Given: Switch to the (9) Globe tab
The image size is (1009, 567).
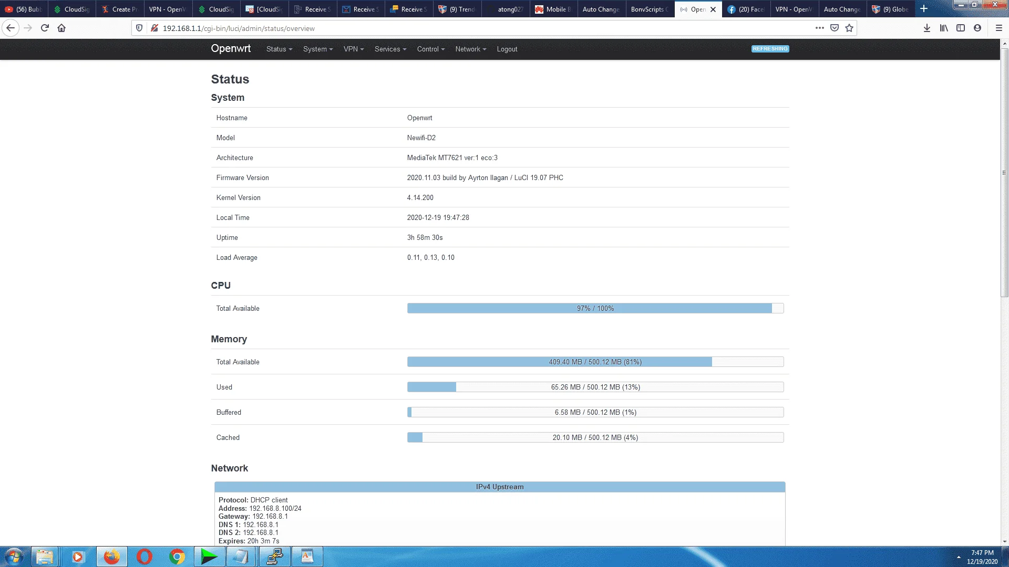Looking at the screenshot, I should [x=891, y=9].
